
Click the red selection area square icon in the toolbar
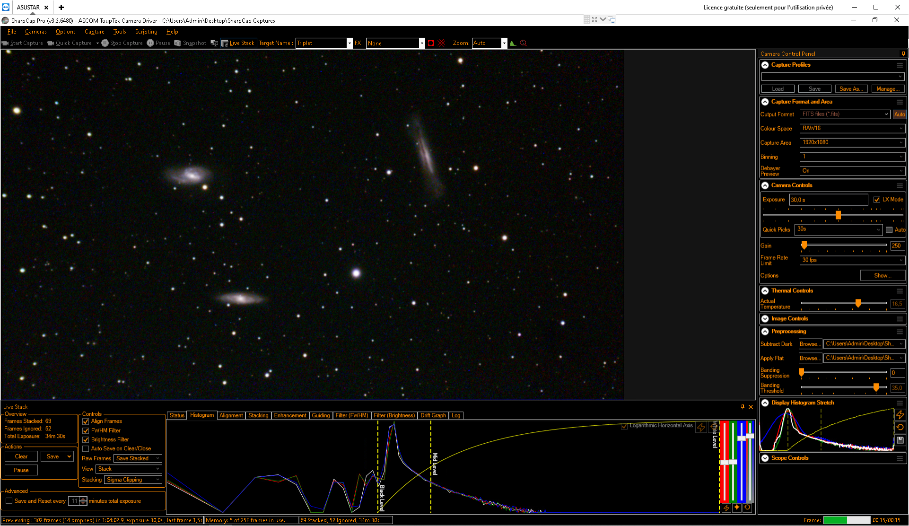(431, 43)
